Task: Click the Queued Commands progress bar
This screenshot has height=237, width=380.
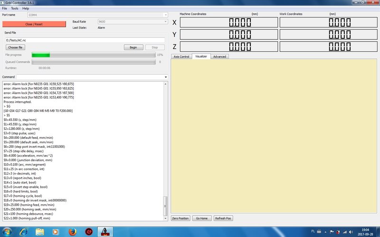Action: pyautogui.click(x=94, y=62)
